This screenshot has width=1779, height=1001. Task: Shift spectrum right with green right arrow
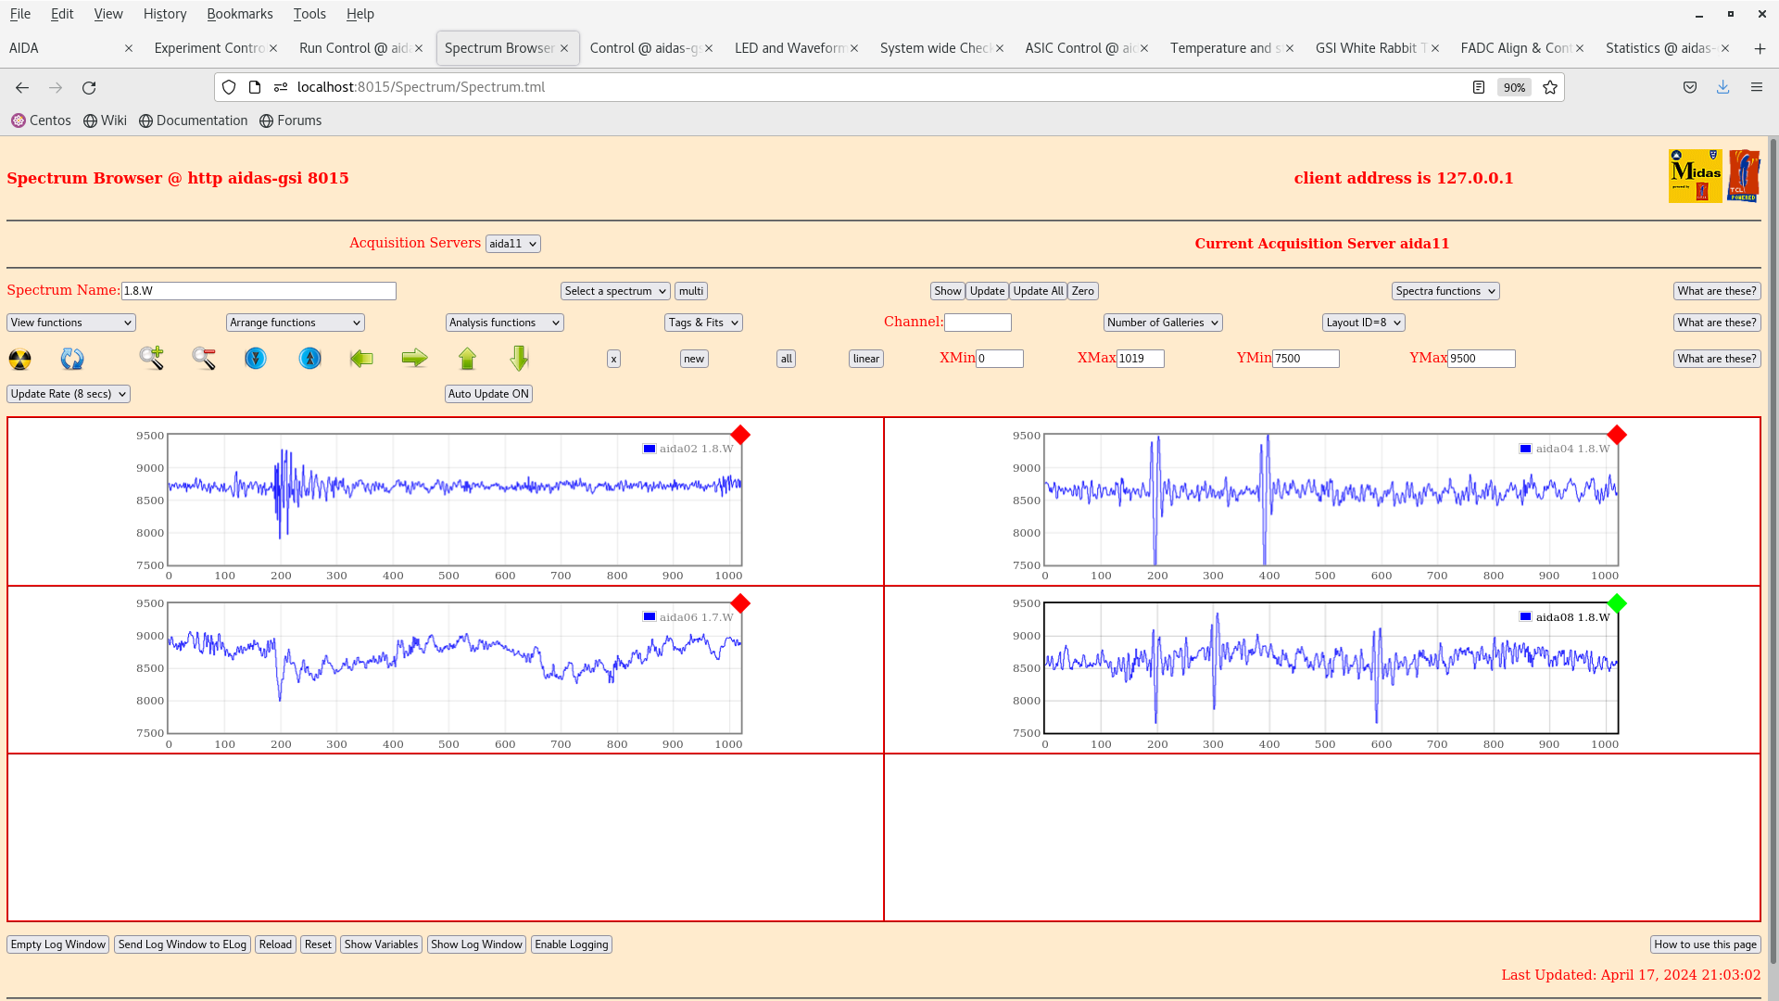pyautogui.click(x=414, y=359)
